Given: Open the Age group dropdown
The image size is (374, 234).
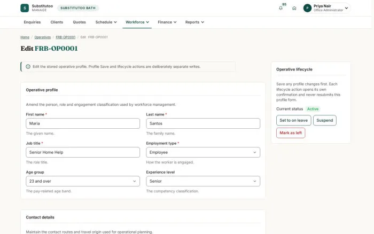Looking at the screenshot, I should pos(83,181).
